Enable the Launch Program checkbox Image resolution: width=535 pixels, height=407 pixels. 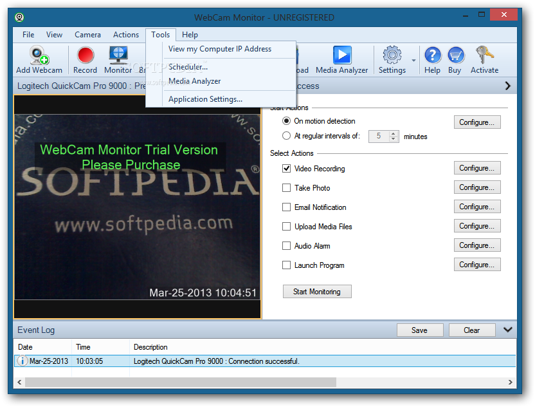pyautogui.click(x=287, y=265)
